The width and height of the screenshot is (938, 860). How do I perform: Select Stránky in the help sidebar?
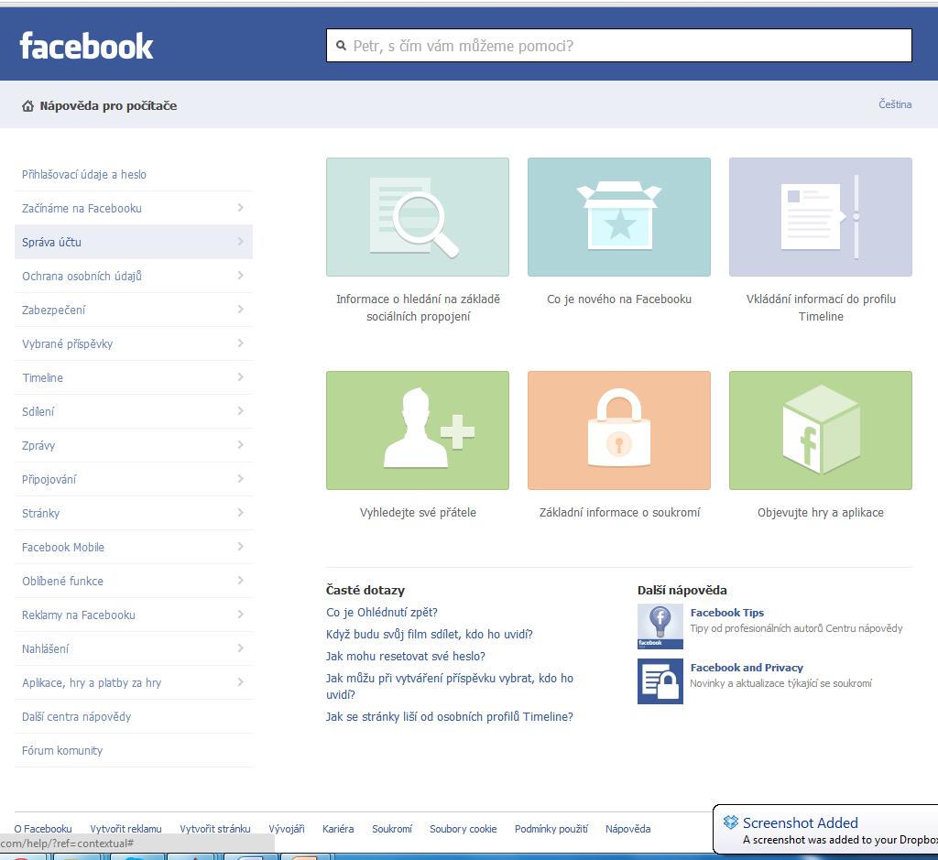point(134,513)
